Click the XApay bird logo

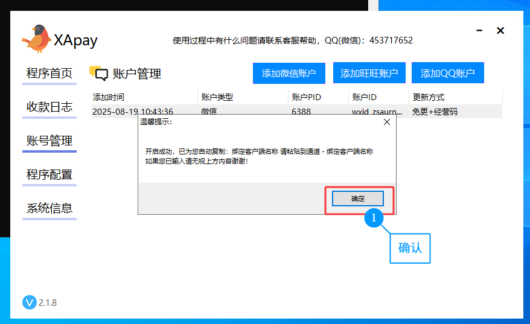point(36,39)
